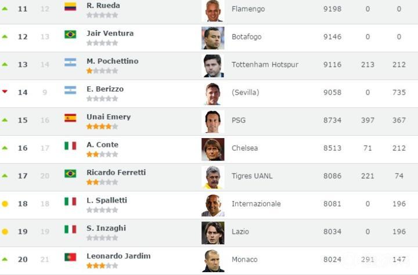Screen dimensions: 418x275
Task: Click L. Spalletti's portrait thumbnail
Action: point(212,205)
